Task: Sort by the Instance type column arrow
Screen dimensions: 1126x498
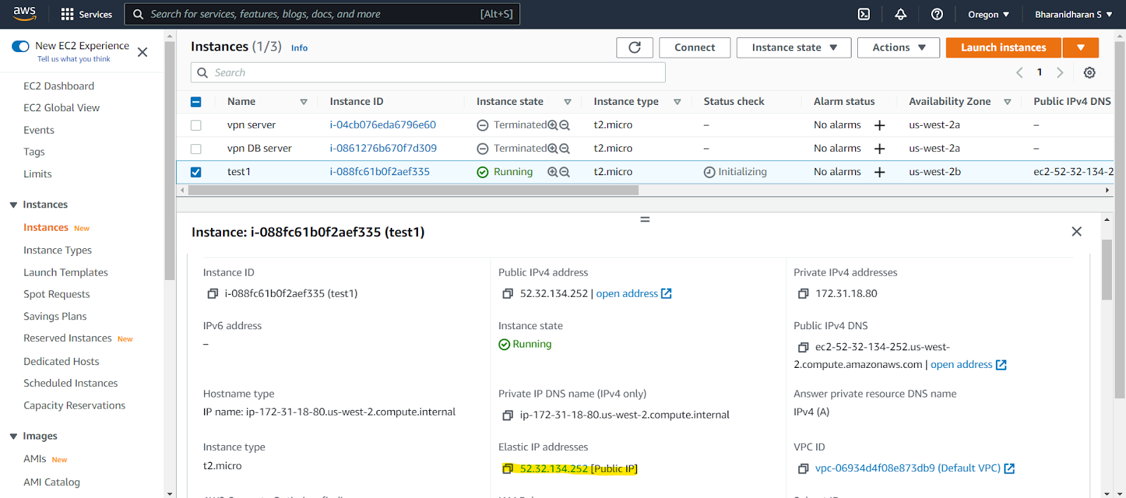Action: click(x=677, y=102)
